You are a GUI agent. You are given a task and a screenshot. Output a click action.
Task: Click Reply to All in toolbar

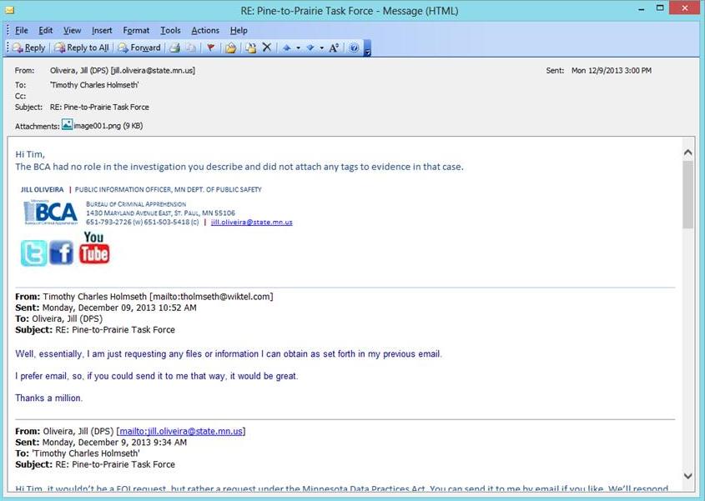[82, 48]
